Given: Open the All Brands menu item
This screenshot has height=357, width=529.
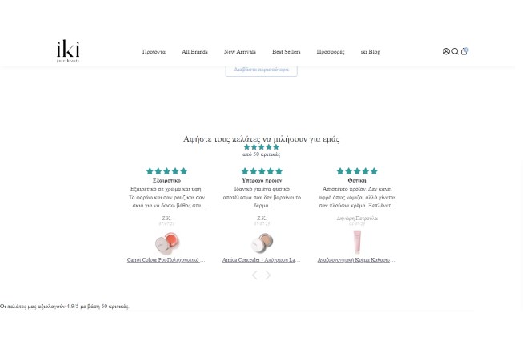Looking at the screenshot, I should [194, 51].
